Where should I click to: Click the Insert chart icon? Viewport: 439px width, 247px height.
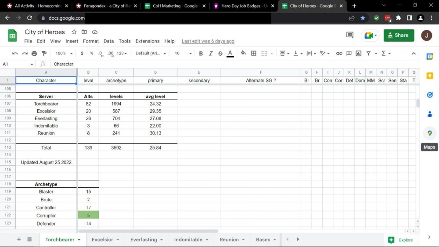[359, 53]
